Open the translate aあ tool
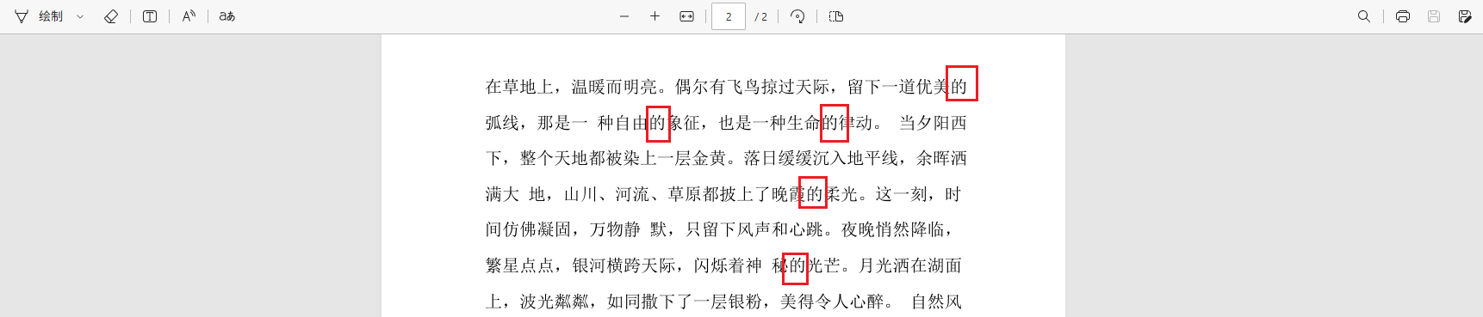 (226, 16)
